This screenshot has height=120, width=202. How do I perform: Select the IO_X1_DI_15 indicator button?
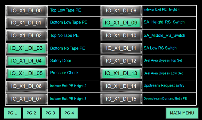121,99
